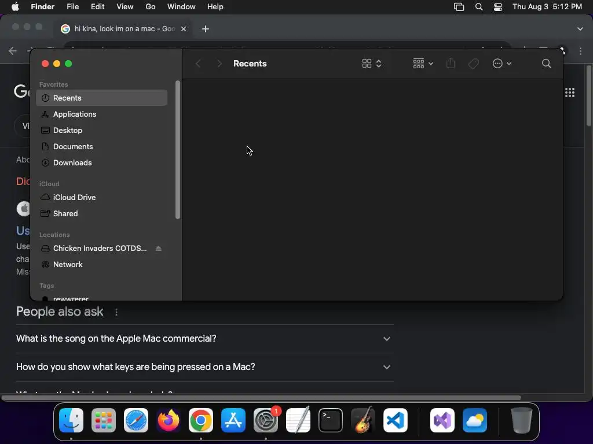
Task: Open 'People also ask' options dots
Action: tap(116, 312)
